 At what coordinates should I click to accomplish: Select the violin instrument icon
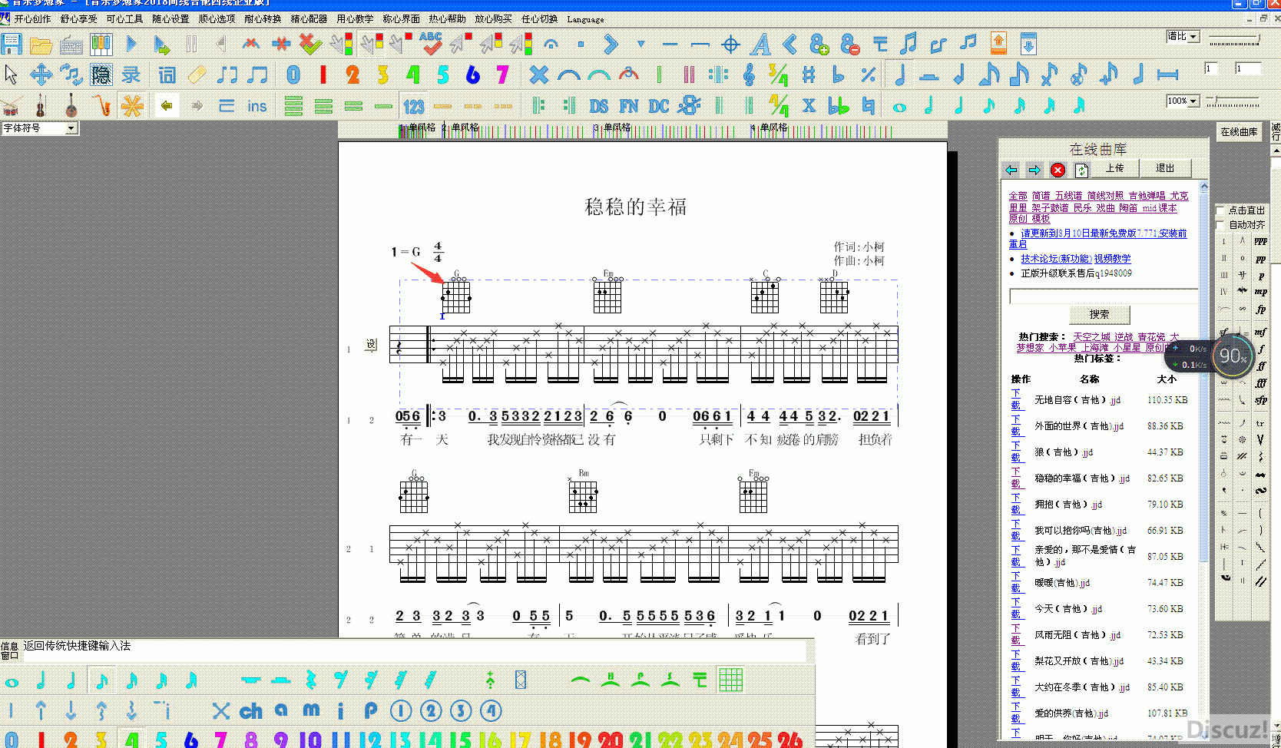41,105
